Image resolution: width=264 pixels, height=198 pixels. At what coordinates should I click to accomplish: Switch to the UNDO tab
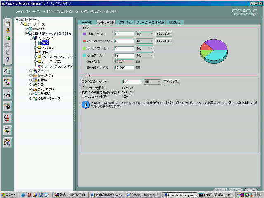(174, 22)
